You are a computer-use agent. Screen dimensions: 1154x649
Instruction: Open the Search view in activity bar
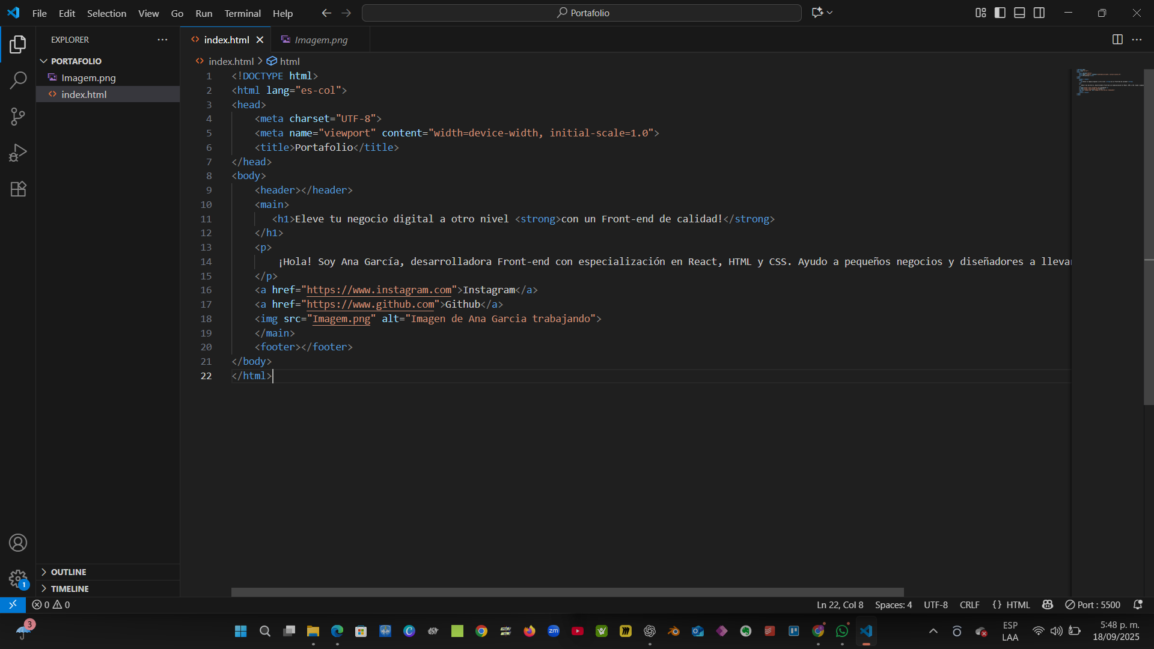coord(18,80)
